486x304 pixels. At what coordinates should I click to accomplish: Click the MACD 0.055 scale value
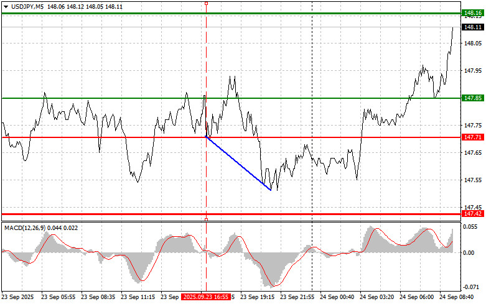pos(470,227)
